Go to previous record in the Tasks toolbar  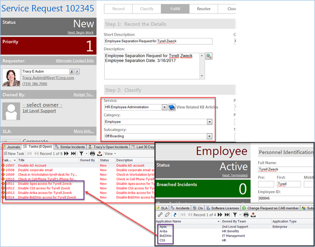tap(36, 153)
